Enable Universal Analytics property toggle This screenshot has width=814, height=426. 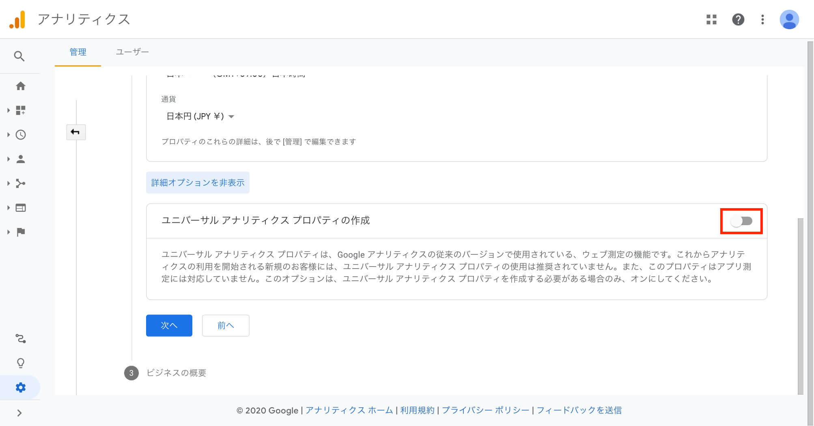pyautogui.click(x=741, y=221)
